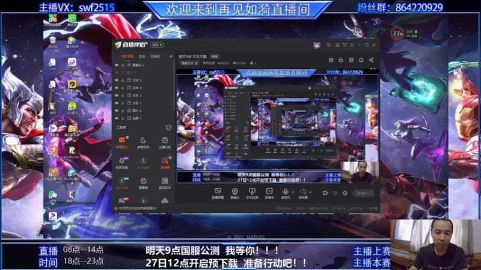The image size is (481, 270).
Task: Toggle the lock on 摄像头 2 layer
Action: (123, 65)
